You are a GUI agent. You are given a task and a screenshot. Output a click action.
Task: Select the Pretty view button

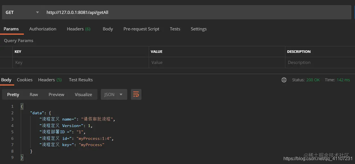click(x=13, y=94)
